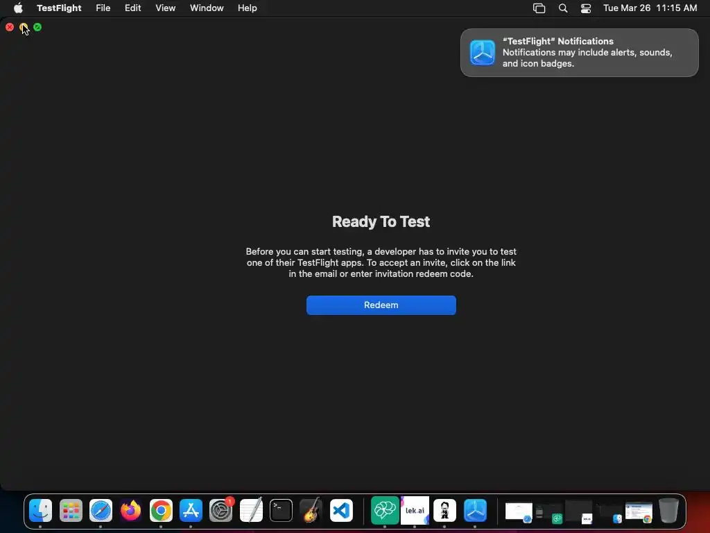
Task: Launch GarageBand from the Dock
Action: click(x=311, y=510)
